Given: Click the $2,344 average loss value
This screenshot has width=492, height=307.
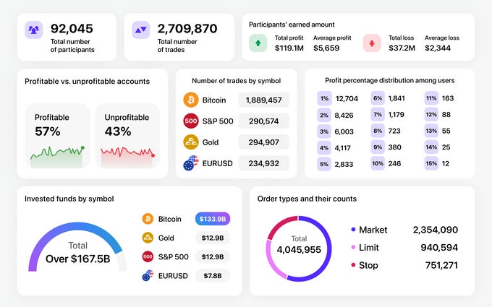Looking at the screenshot, I should click(438, 48).
